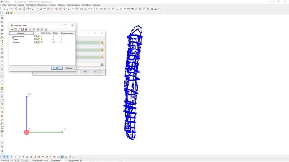Click the third yellow layer-picker icon in back dialog
Image resolution: width=289 pixels, height=162 pixels.
click(x=102, y=58)
